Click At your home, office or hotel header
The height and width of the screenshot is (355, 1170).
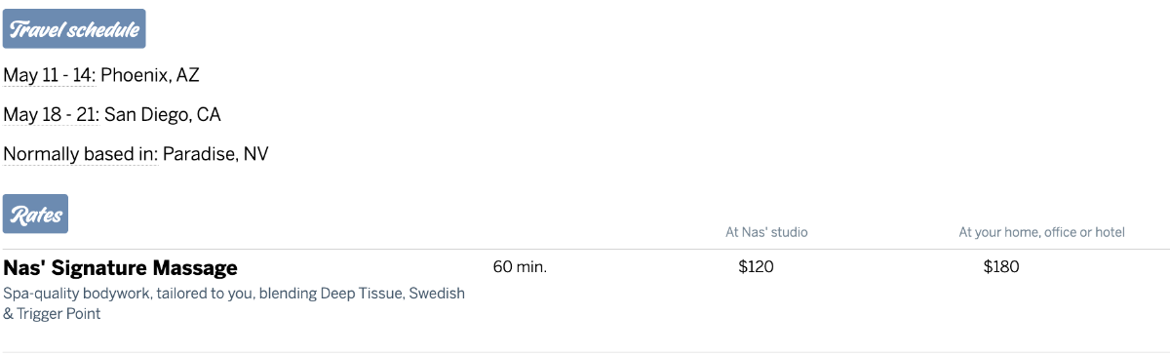pyautogui.click(x=1041, y=232)
